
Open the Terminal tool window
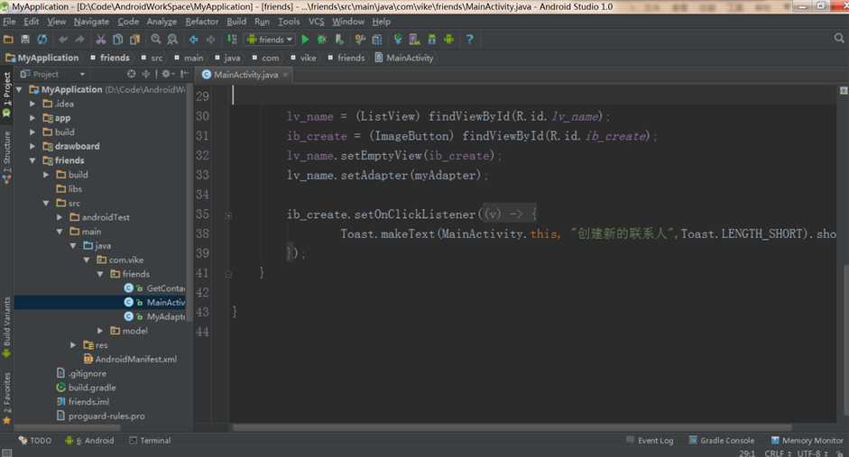(x=150, y=441)
